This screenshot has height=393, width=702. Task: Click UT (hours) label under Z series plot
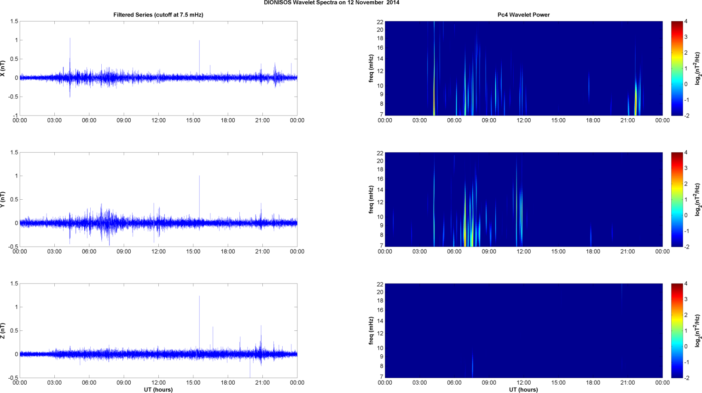(x=158, y=389)
